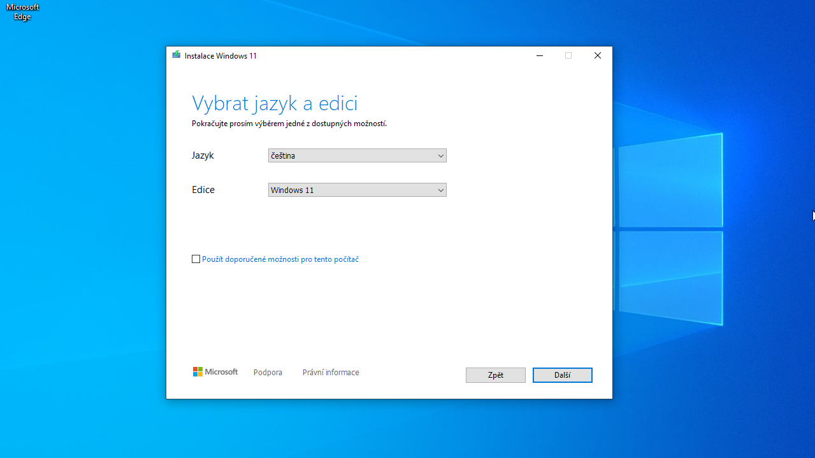Open the Právní informace link
This screenshot has height=458, width=815.
pyautogui.click(x=331, y=373)
